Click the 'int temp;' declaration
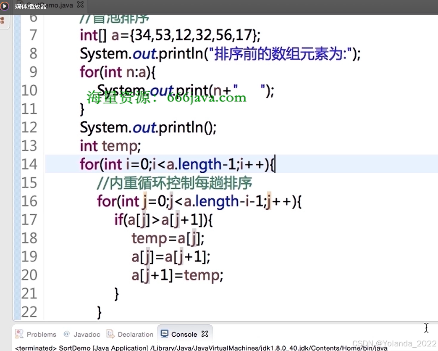The width and height of the screenshot is (438, 351). pyautogui.click(x=110, y=146)
